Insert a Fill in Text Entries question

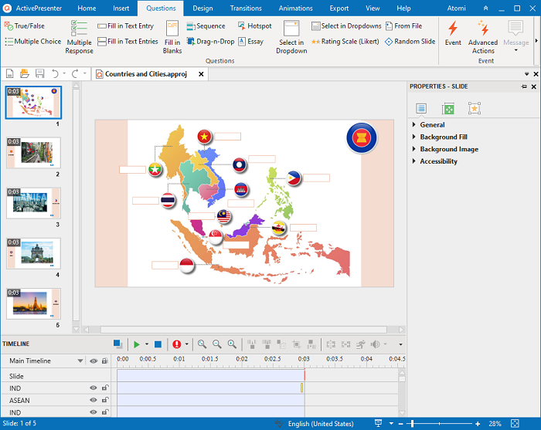click(128, 42)
